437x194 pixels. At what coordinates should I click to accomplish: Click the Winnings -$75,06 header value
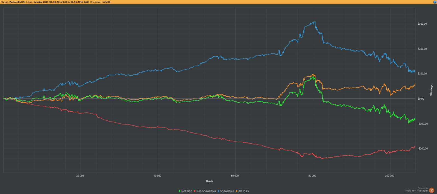click(x=106, y=2)
